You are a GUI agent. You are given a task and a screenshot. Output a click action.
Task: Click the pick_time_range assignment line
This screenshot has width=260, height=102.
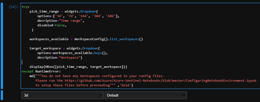[x=64, y=12]
